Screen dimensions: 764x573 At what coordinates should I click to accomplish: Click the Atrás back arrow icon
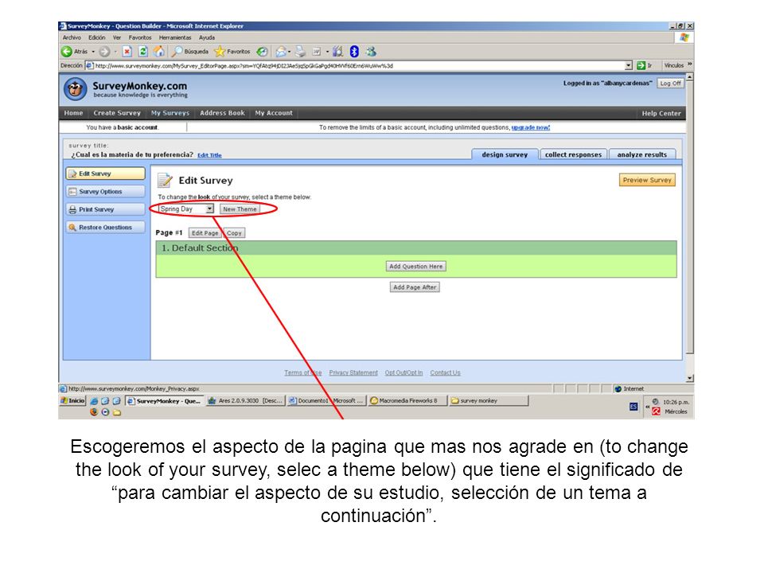click(67, 52)
